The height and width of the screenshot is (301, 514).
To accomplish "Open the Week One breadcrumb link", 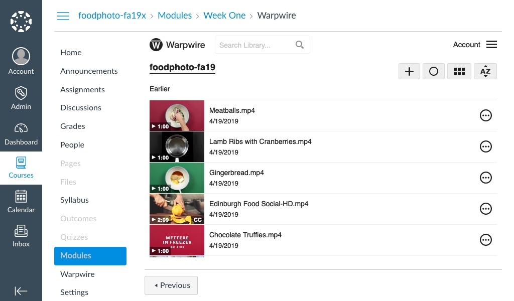I will pyautogui.click(x=224, y=16).
